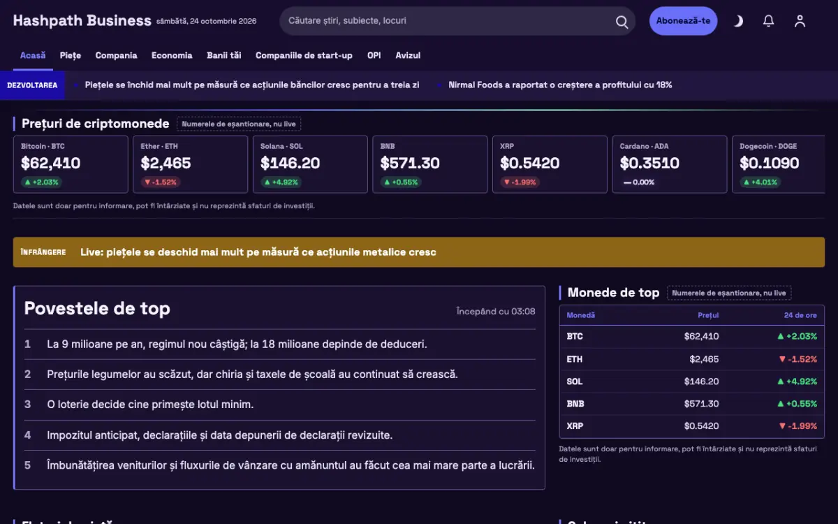Viewport: 838px width, 524px height.
Task: Click the Prețul column header
Action: (x=708, y=315)
